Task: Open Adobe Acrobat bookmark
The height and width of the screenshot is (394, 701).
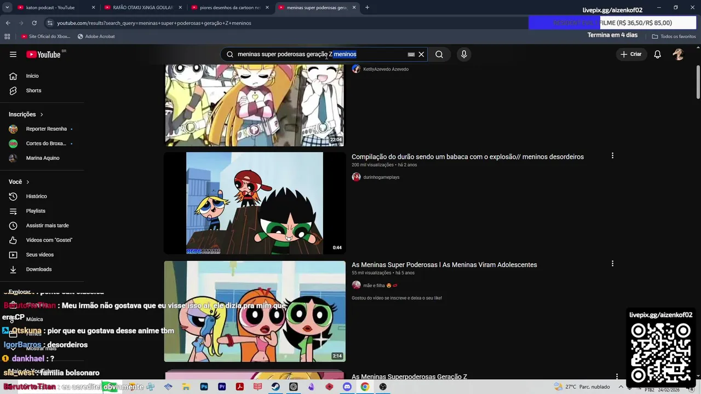Action: (96, 37)
